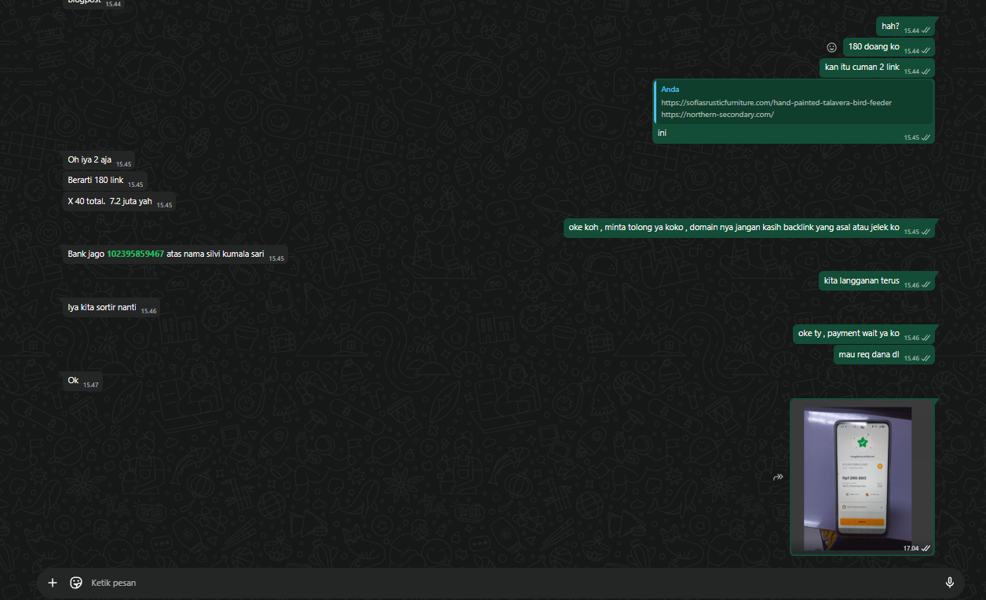
Task: Select the "Iya kita sortir nanti" message
Action: [x=102, y=307]
